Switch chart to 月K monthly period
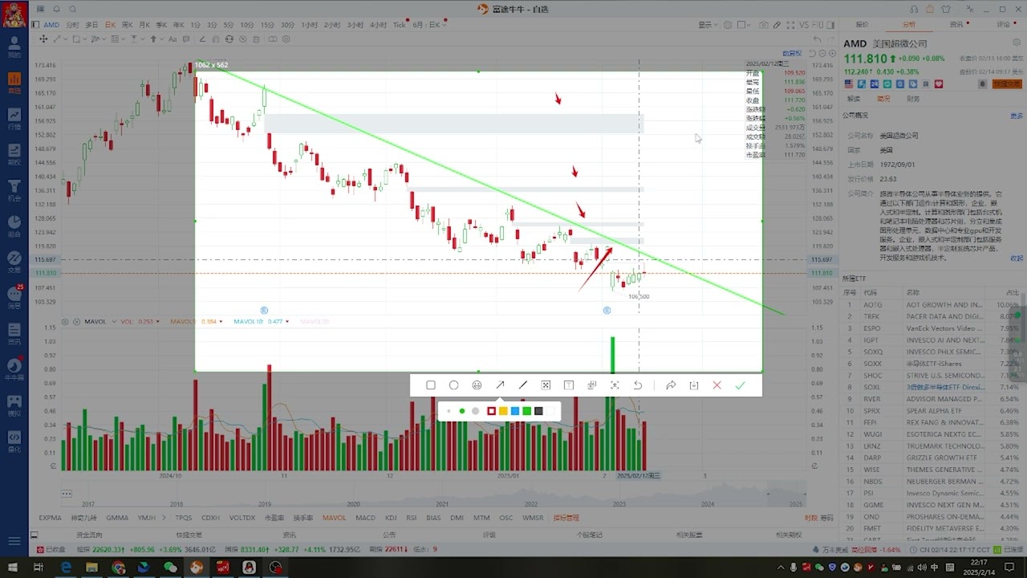Viewport: 1027px width, 578px height. (x=144, y=25)
